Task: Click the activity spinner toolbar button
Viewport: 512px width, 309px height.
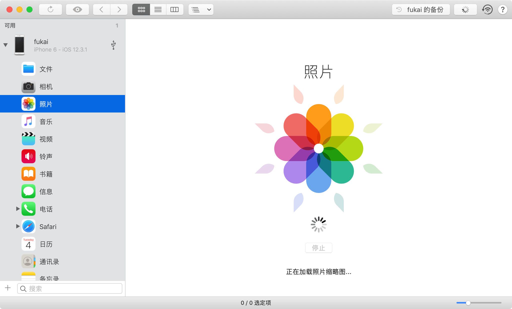Action: tap(465, 9)
